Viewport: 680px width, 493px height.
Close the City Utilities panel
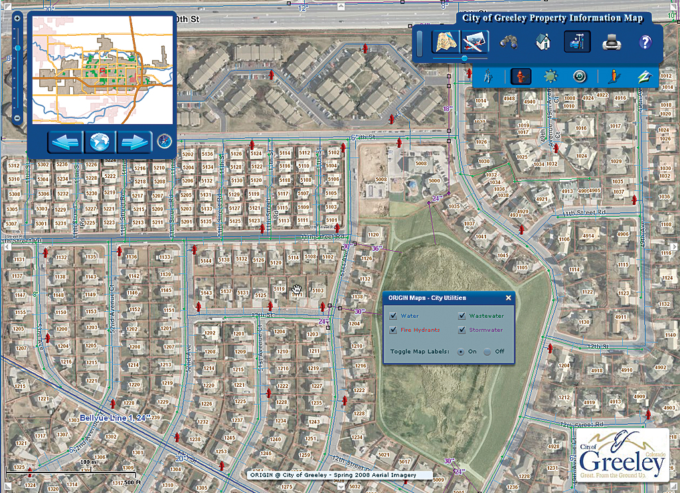pos(508,298)
